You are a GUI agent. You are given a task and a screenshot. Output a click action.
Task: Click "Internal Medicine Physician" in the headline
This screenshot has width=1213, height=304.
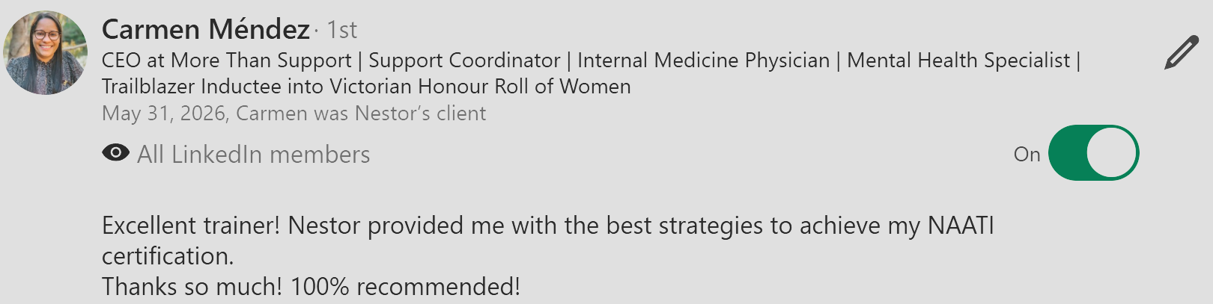pos(703,61)
